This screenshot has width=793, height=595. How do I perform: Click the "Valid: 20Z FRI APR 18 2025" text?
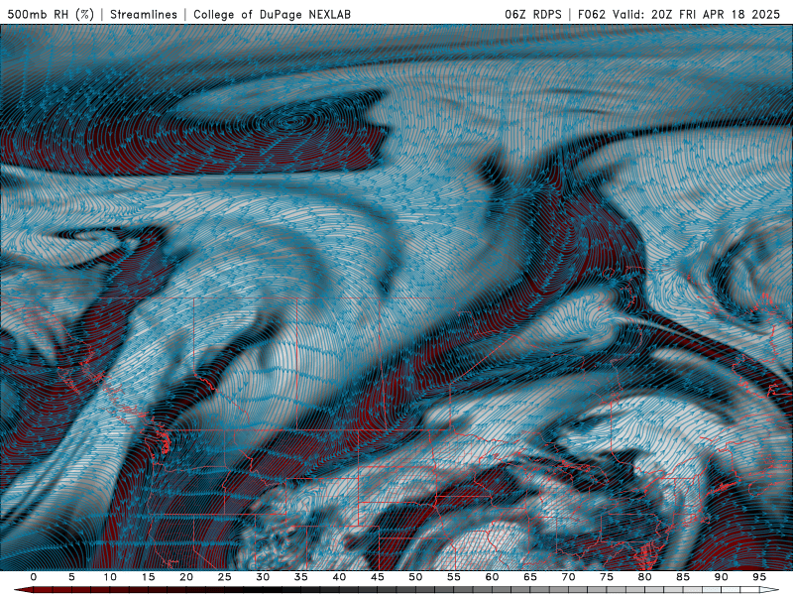(x=697, y=14)
